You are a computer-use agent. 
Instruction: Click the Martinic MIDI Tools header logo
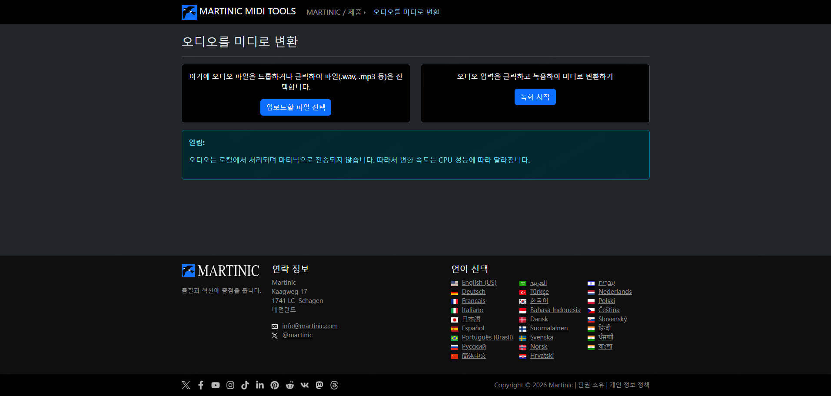tap(239, 12)
